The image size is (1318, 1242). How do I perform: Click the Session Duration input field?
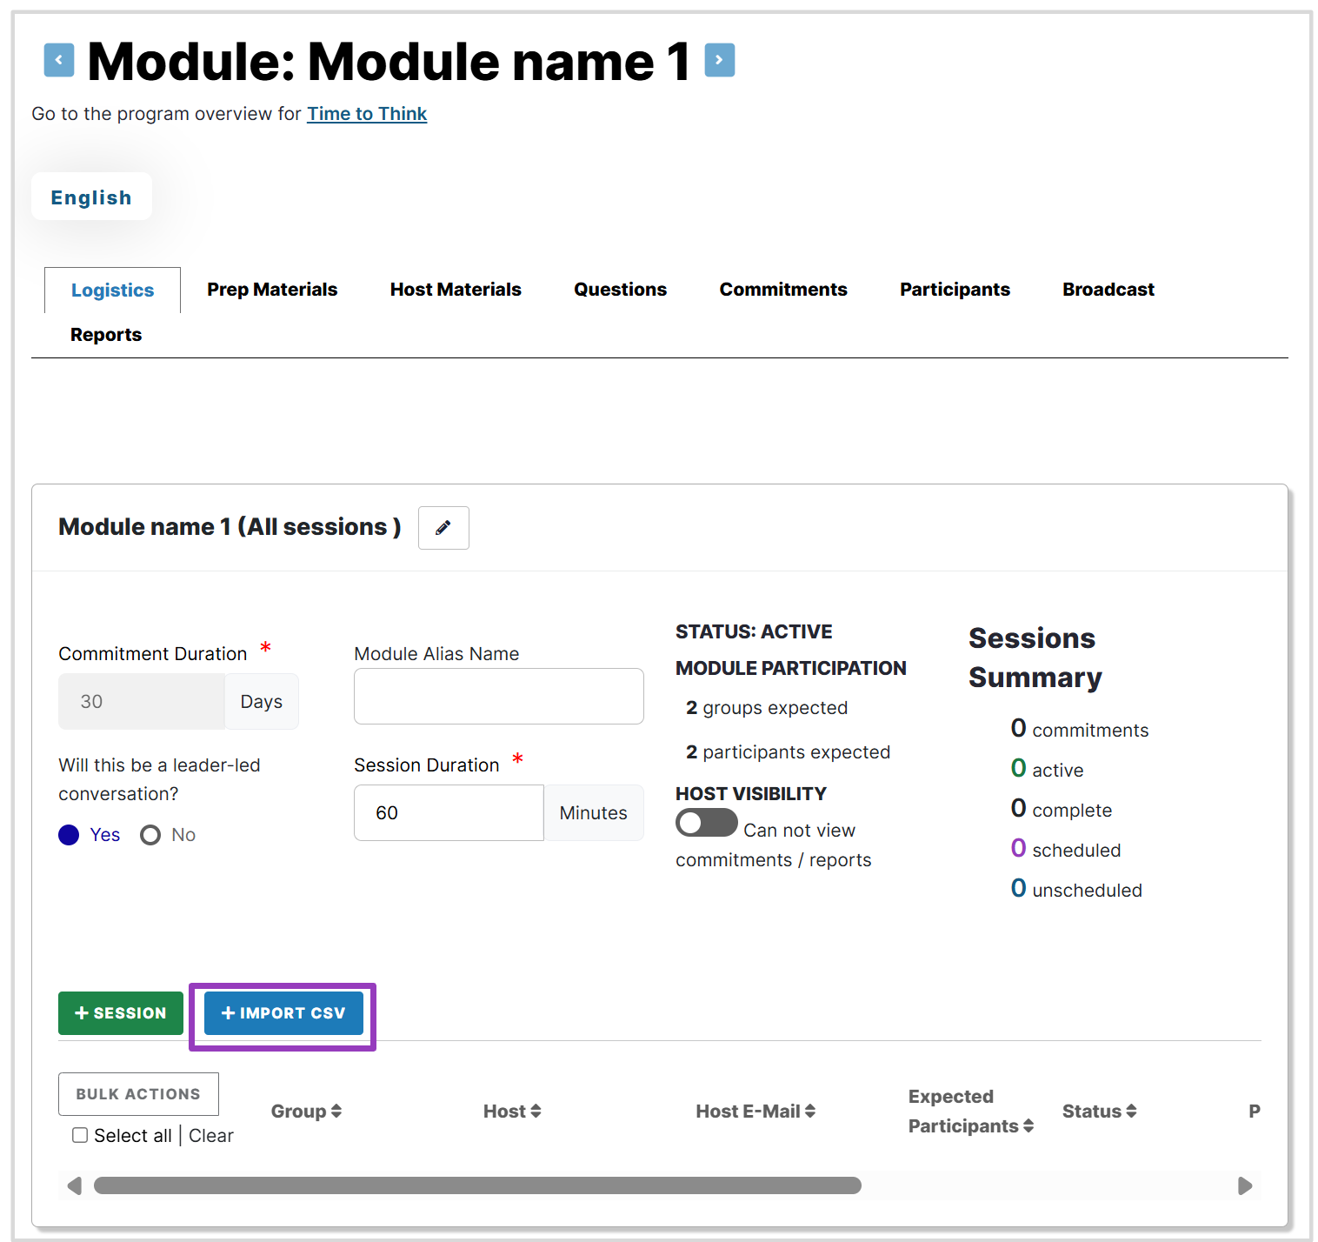(449, 813)
